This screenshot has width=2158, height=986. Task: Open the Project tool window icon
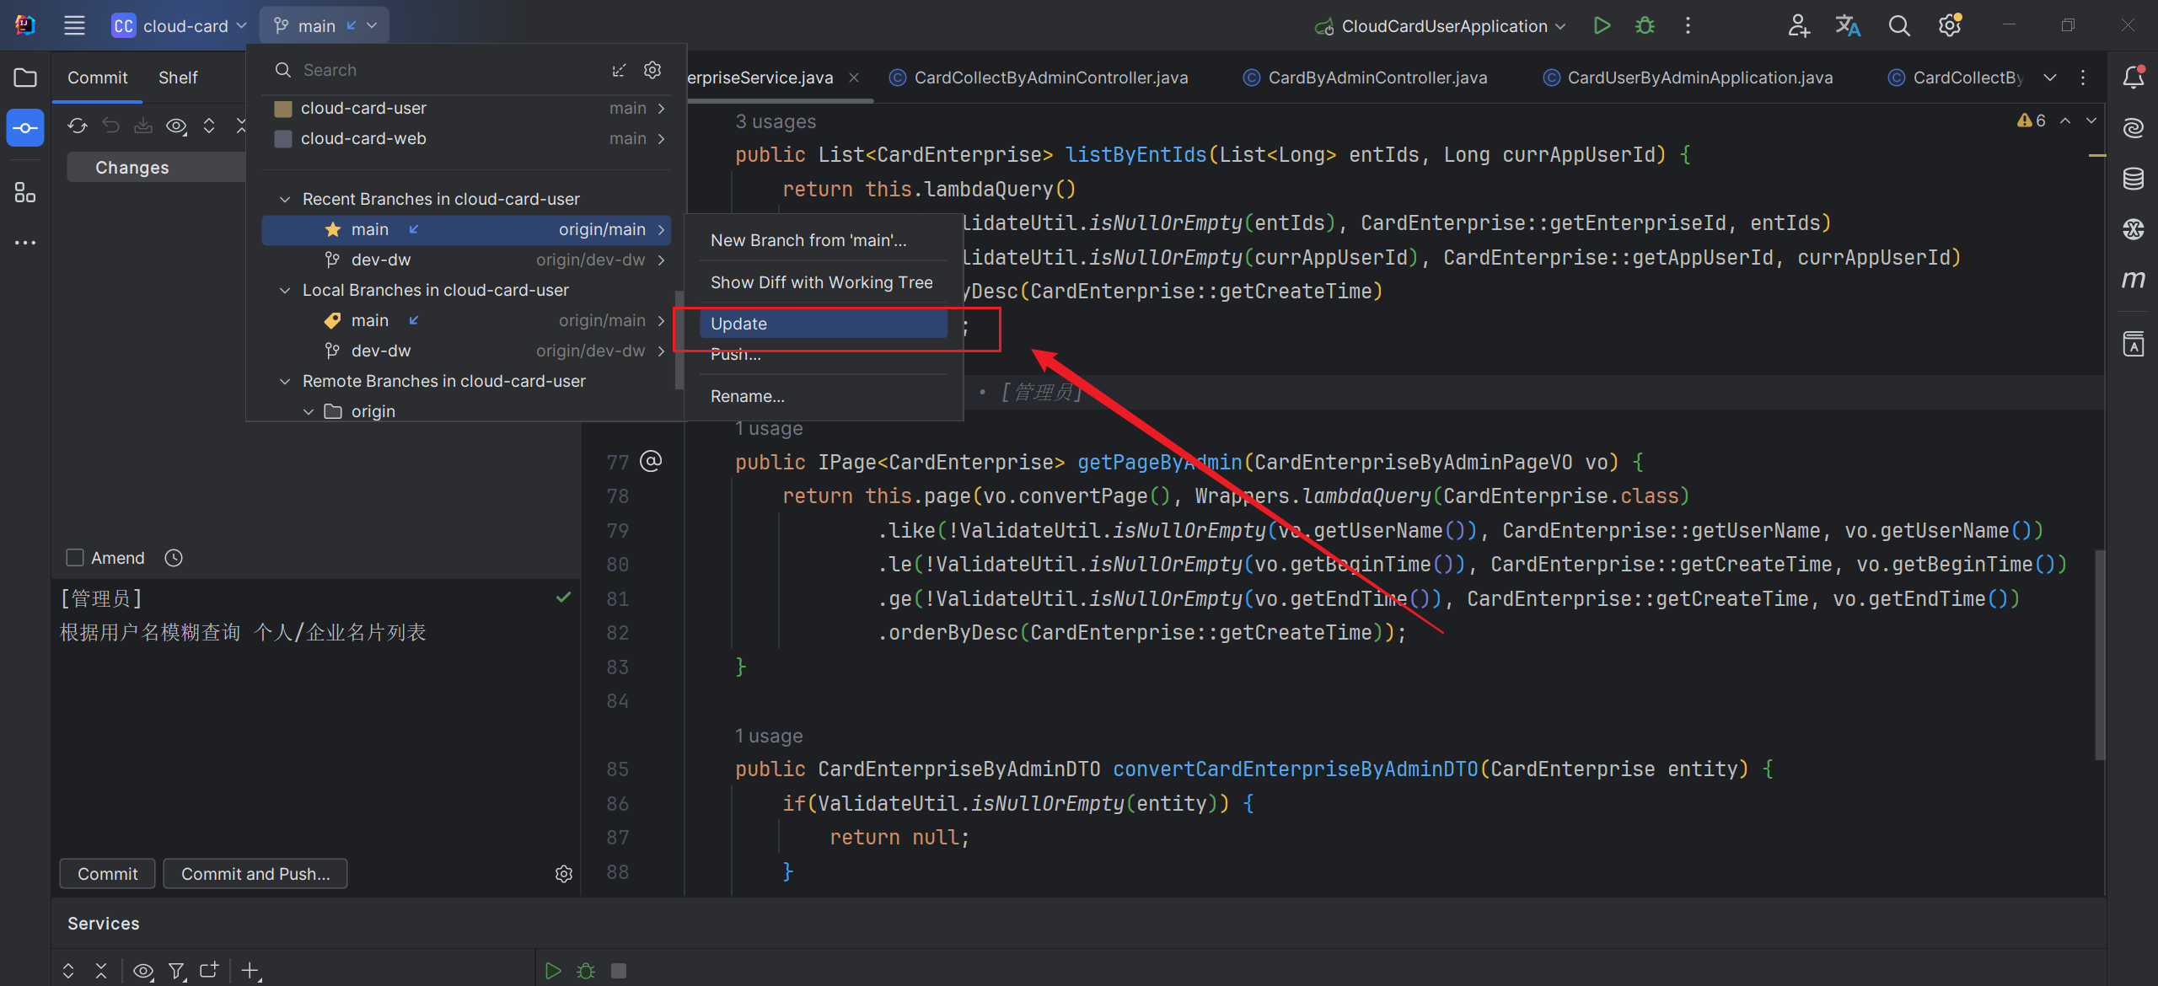pos(25,78)
